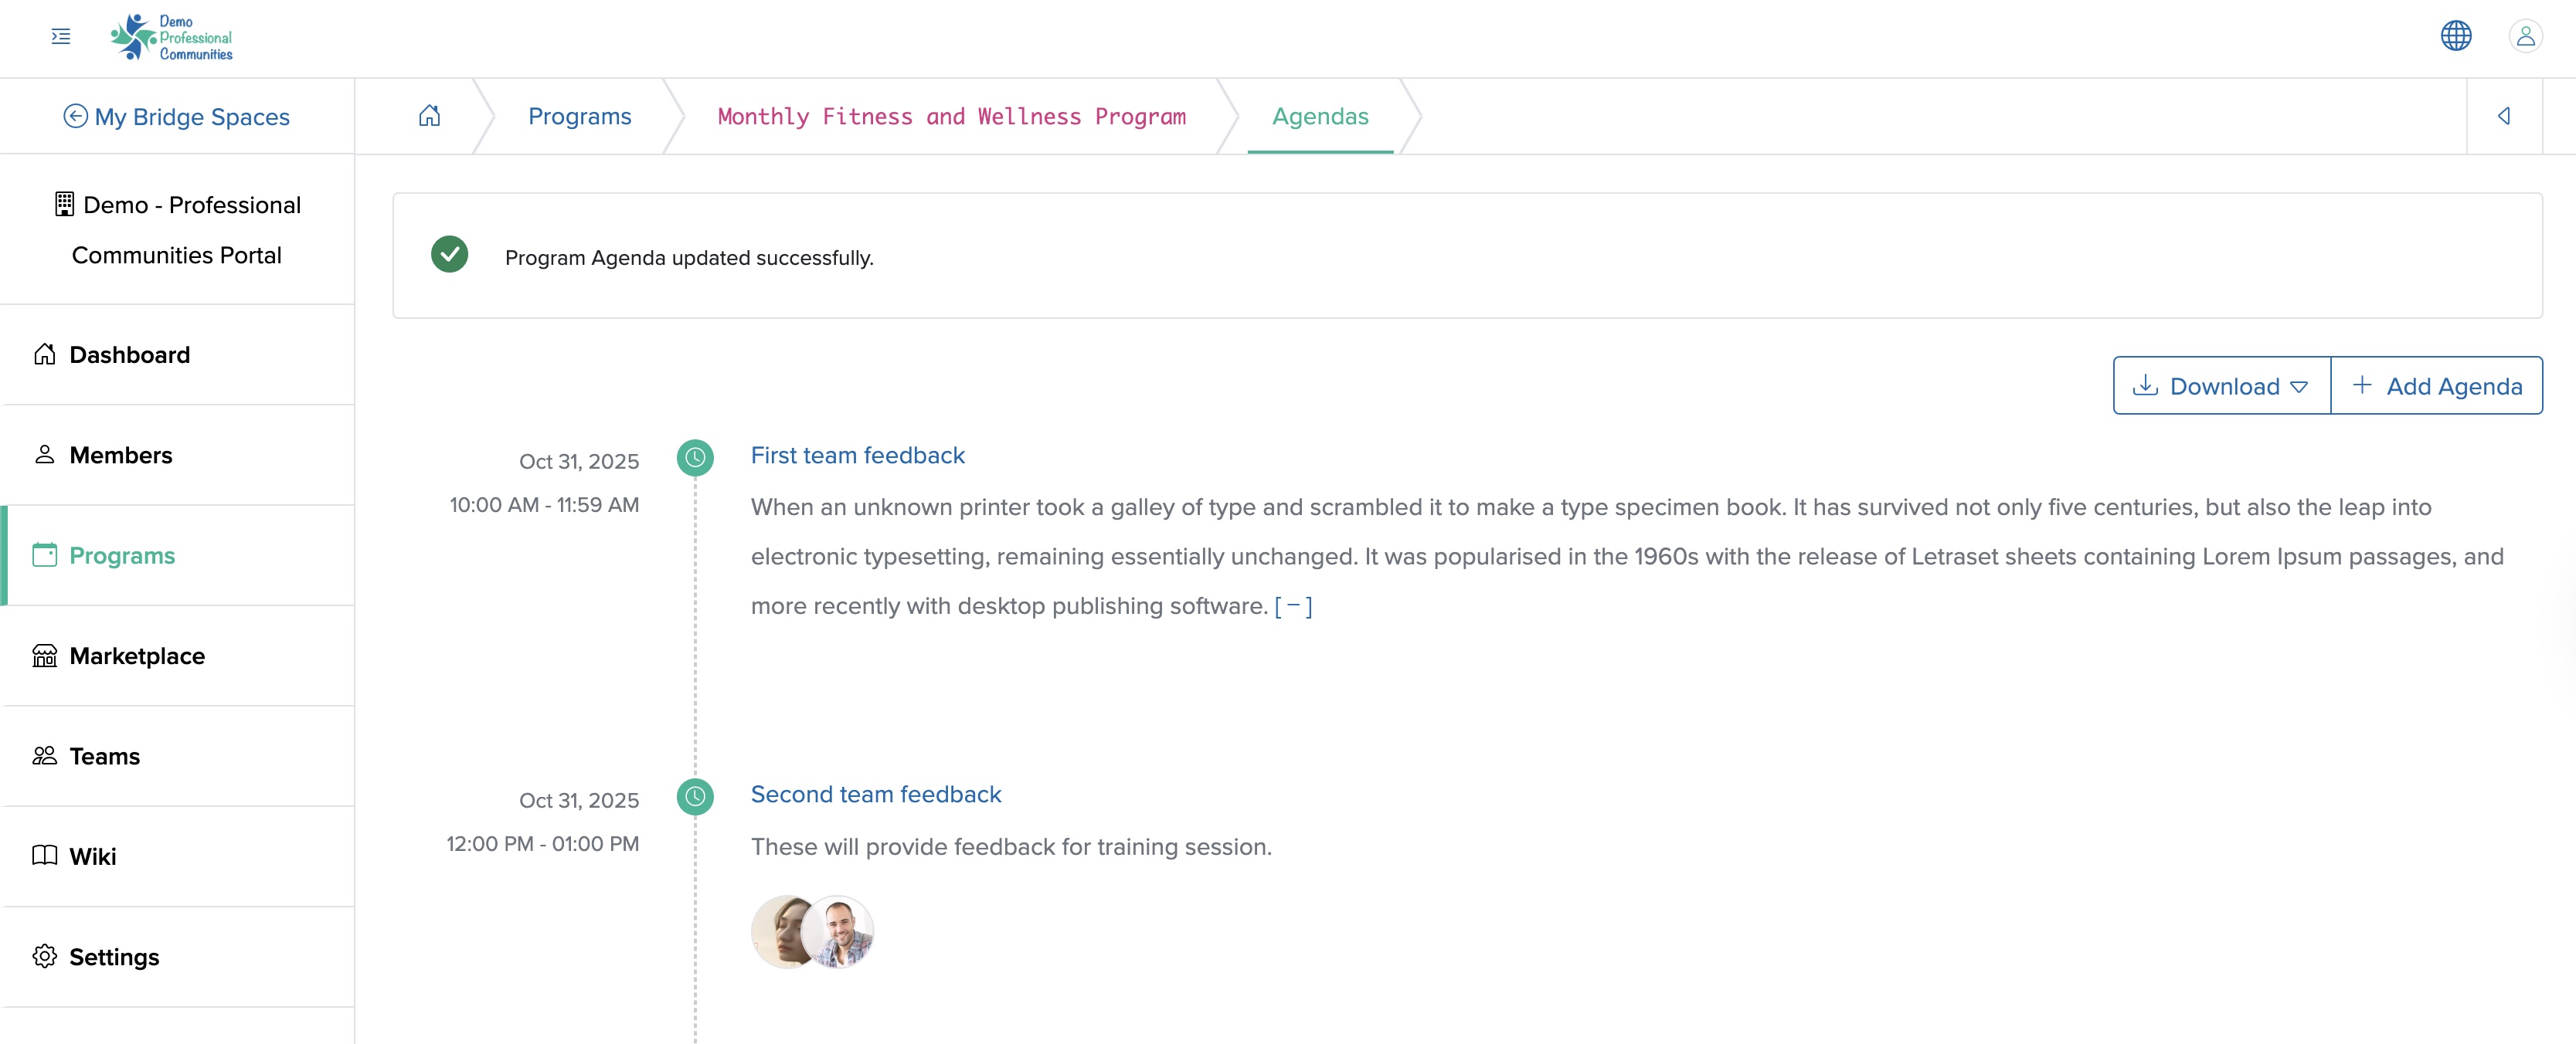2576x1044 pixels.
Task: Open the user profile avatar icon
Action: point(2525,36)
